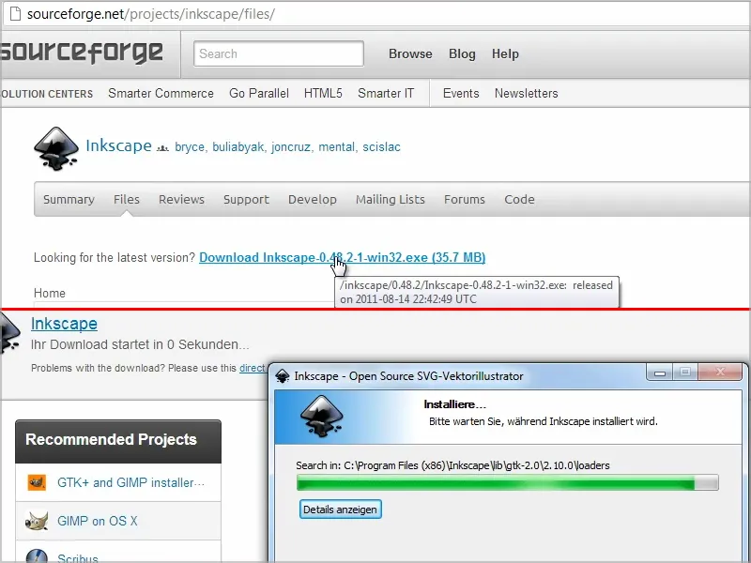Click Download Inkscape-0.48.2-1-win32.exe link
The width and height of the screenshot is (751, 563).
point(343,257)
